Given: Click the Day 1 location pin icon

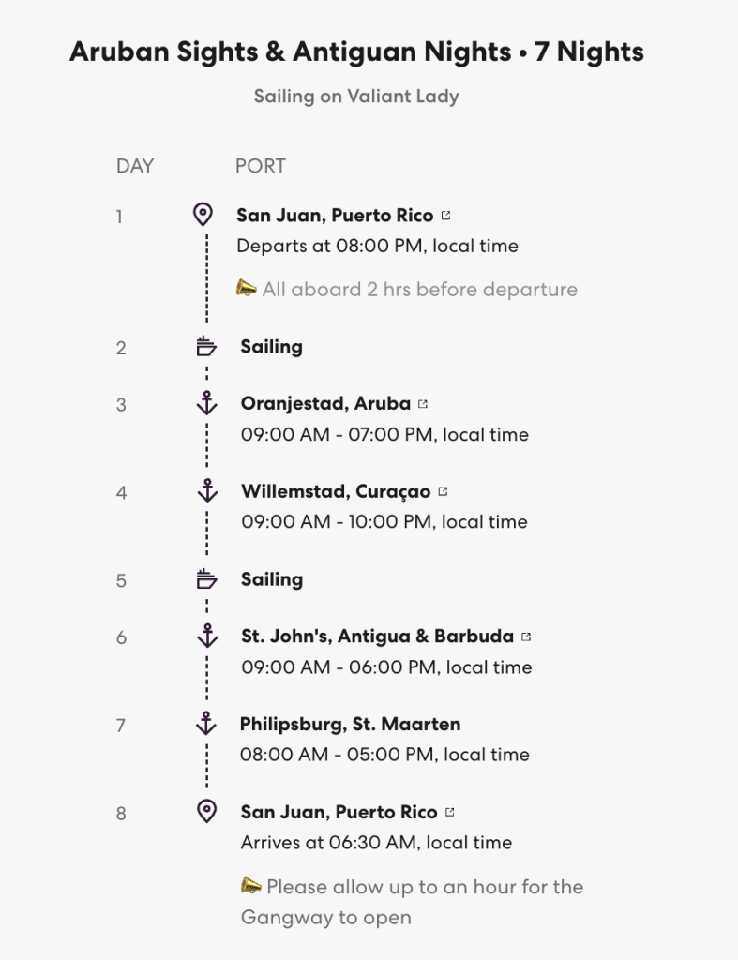Looking at the screenshot, I should [x=203, y=216].
